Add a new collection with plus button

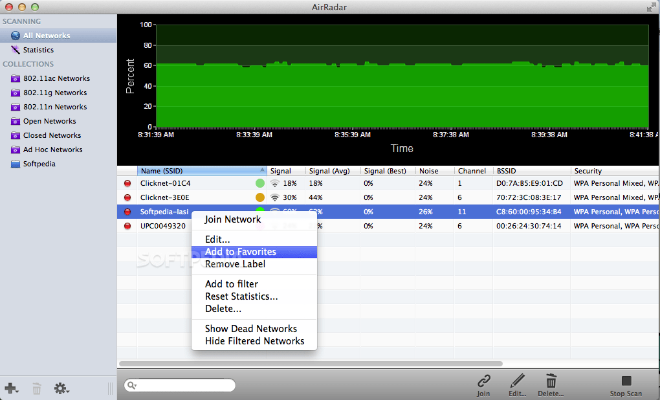point(11,388)
